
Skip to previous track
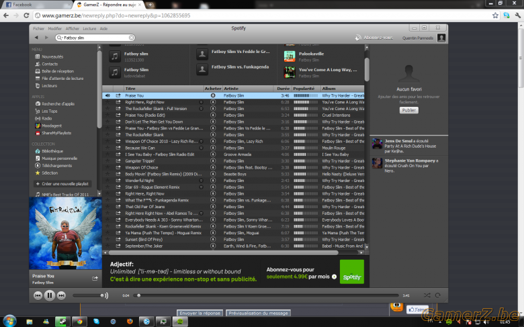point(38,295)
